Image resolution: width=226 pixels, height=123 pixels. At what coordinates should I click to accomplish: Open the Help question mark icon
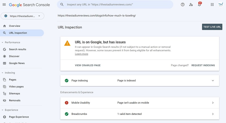point(182,5)
